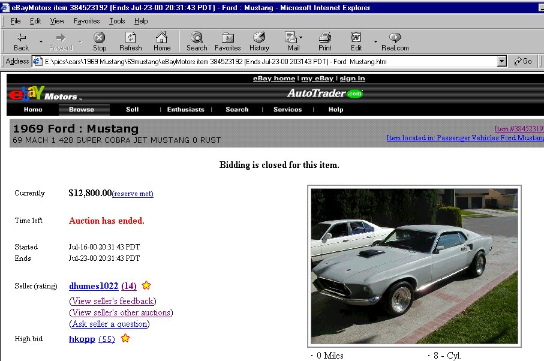This screenshot has height=361, width=544.
Task: Open the Favorites pane icon
Action: (x=227, y=37)
